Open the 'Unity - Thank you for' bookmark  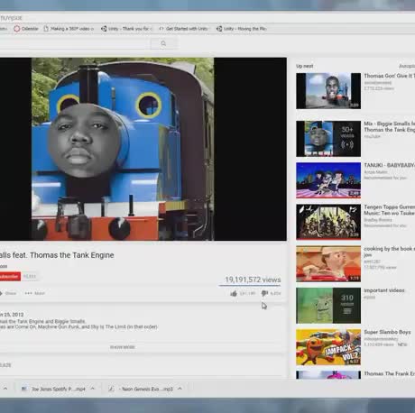coord(126,29)
